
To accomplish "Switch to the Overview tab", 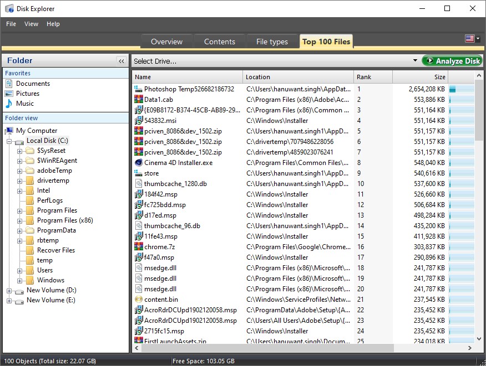I will pos(166,41).
